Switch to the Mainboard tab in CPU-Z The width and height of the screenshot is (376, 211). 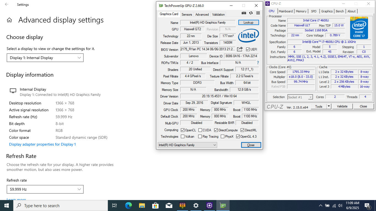coord(285,11)
